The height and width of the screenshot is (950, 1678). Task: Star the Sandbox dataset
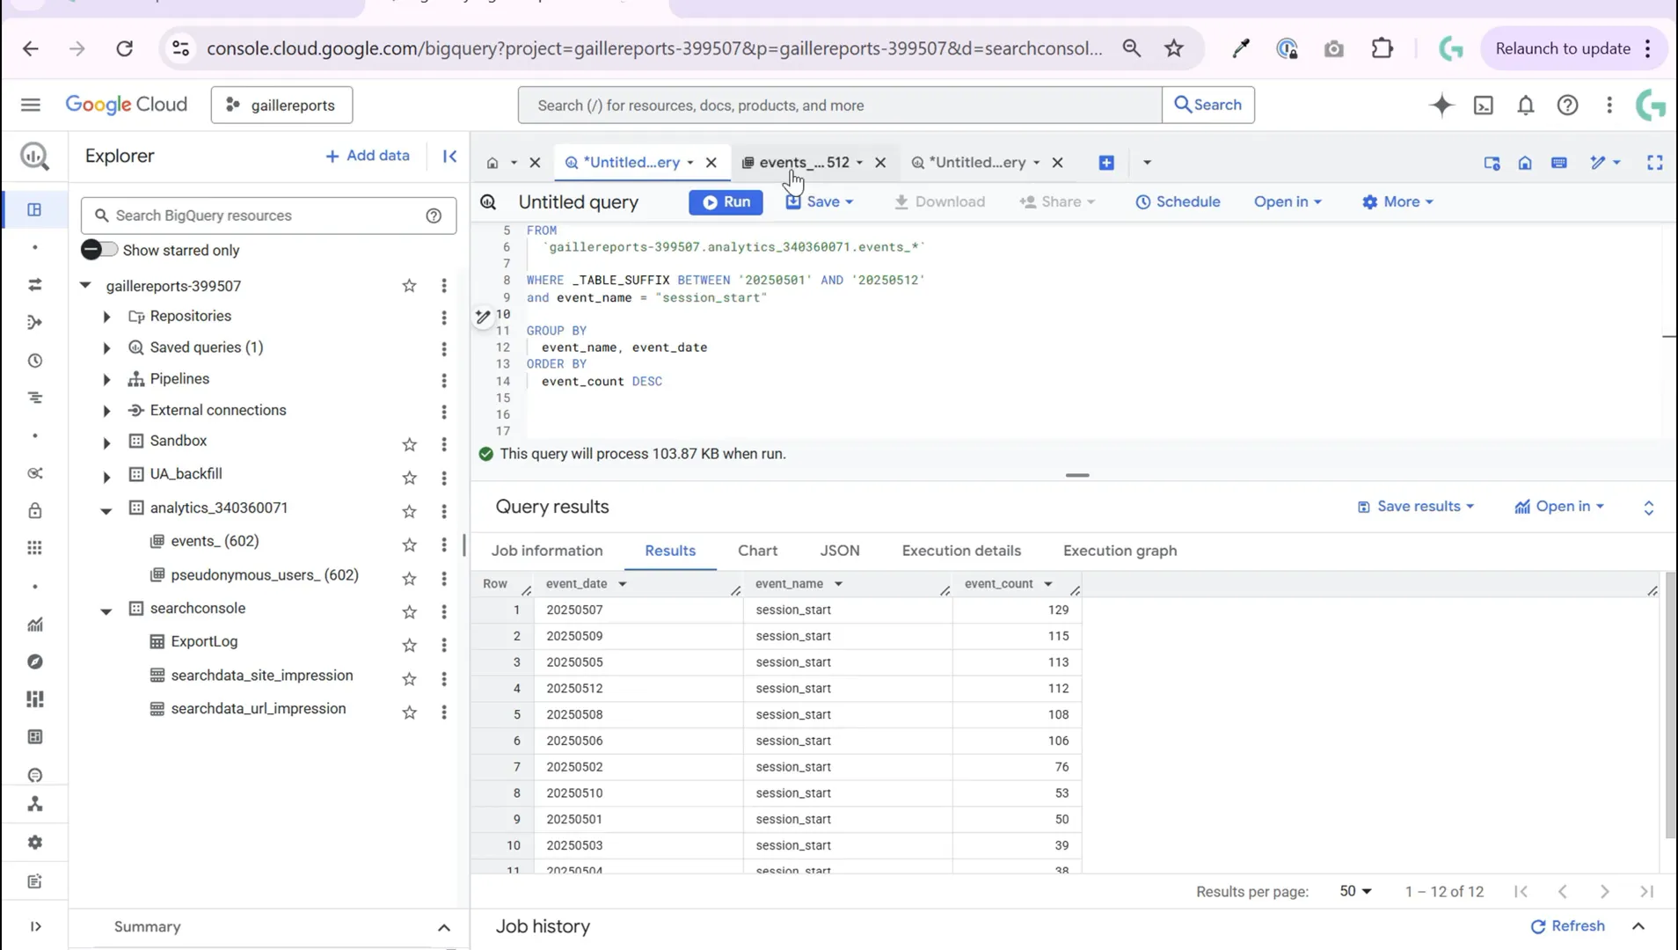409,444
